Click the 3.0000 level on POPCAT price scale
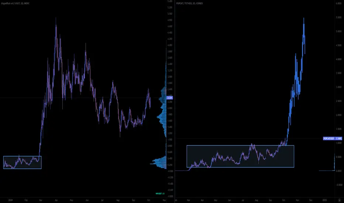The height and width of the screenshot is (203, 344). (x=338, y=87)
